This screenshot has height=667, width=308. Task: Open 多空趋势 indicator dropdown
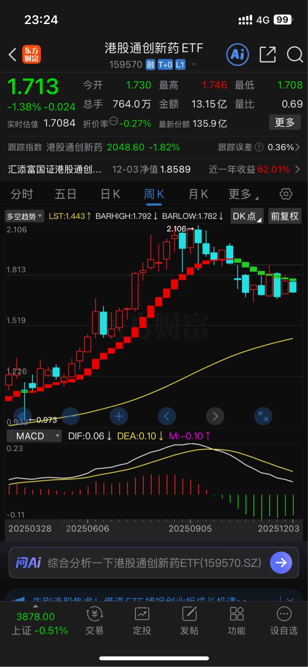(24, 216)
